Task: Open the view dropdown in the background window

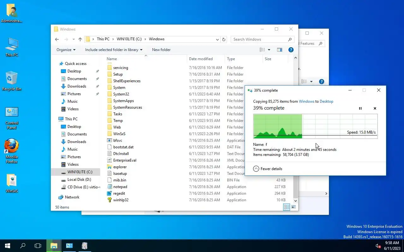Action: pos(311,82)
